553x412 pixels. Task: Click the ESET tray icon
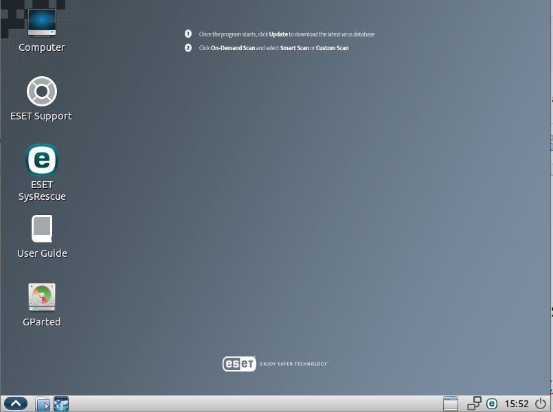[492, 404]
